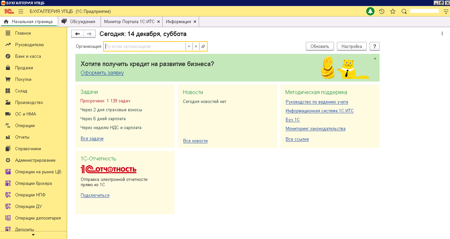The image size is (450, 239).
Task: Clear the Организация field
Action: (196, 47)
